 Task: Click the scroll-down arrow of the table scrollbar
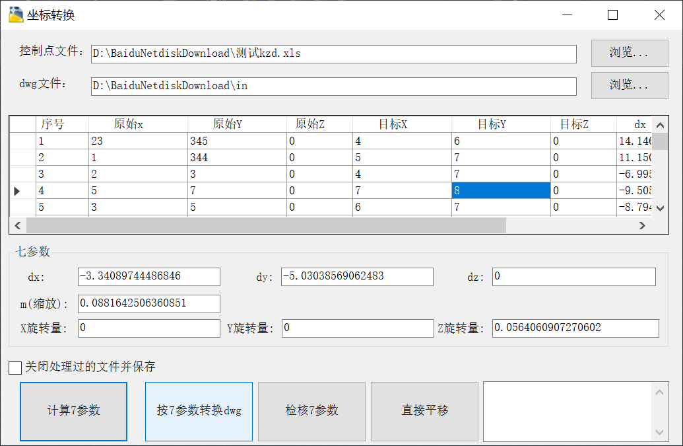point(660,208)
